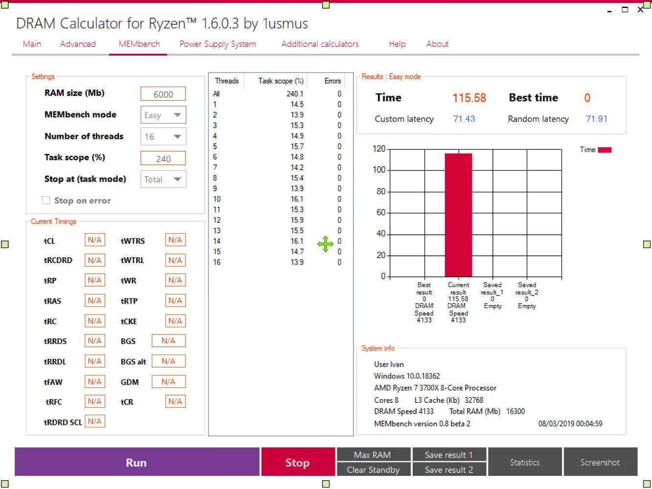Open the MEMbench mode dropdown

pyautogui.click(x=163, y=115)
